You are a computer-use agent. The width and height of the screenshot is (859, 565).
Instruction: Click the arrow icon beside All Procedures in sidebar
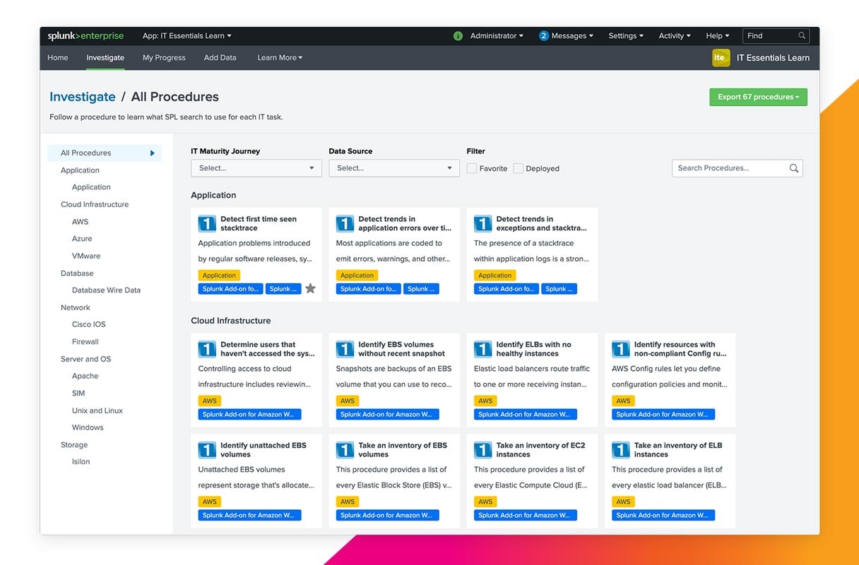(x=152, y=153)
